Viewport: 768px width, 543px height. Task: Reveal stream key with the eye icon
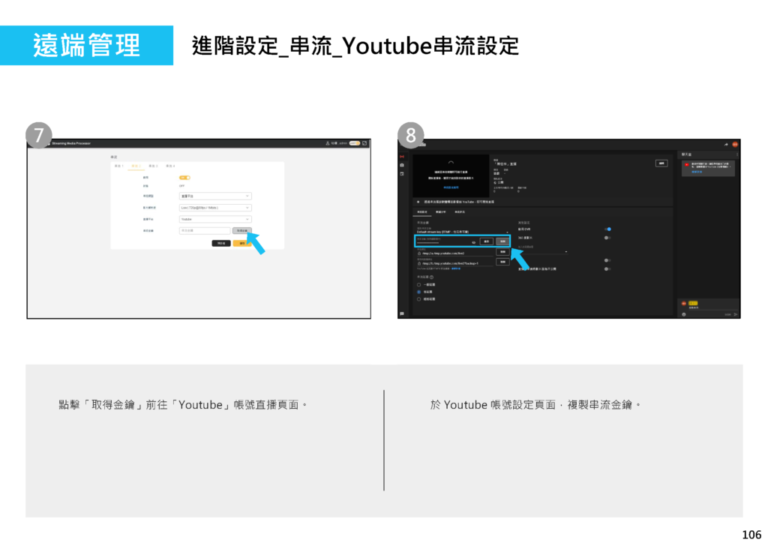pos(473,242)
